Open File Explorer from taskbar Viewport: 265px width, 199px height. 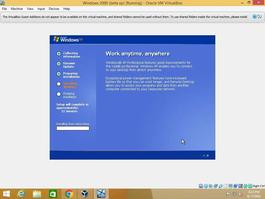37,194
